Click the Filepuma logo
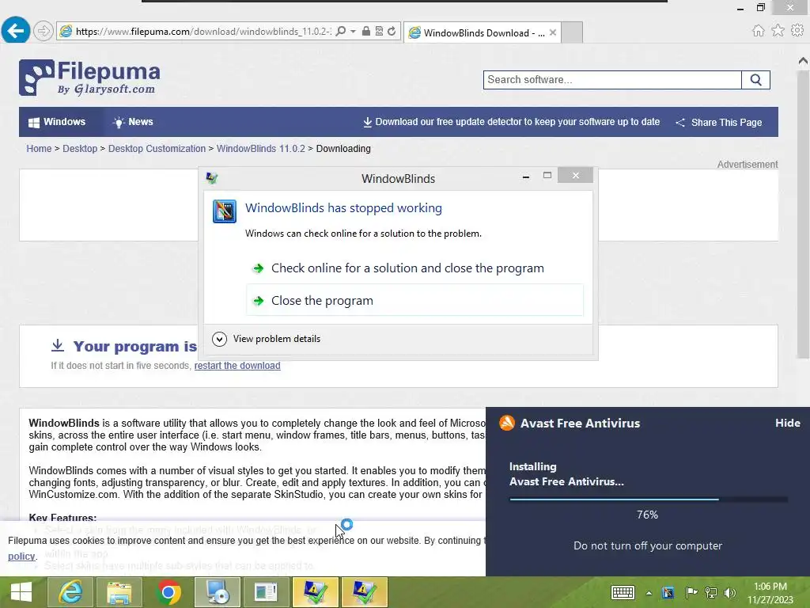The height and width of the screenshot is (608, 810). pyautogui.click(x=90, y=78)
